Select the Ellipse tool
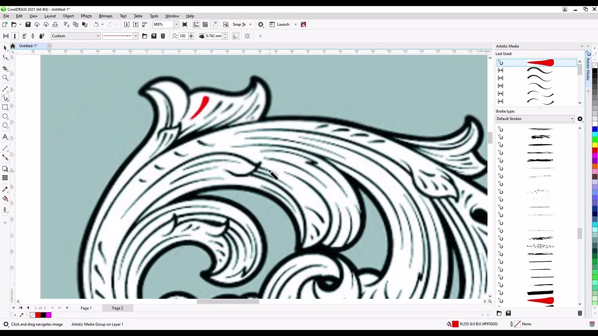598x336 pixels. (x=5, y=116)
